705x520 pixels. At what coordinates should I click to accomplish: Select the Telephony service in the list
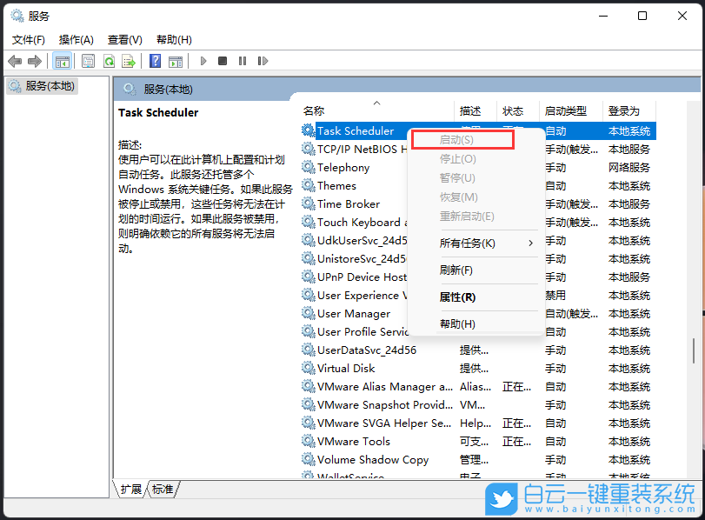(x=340, y=167)
